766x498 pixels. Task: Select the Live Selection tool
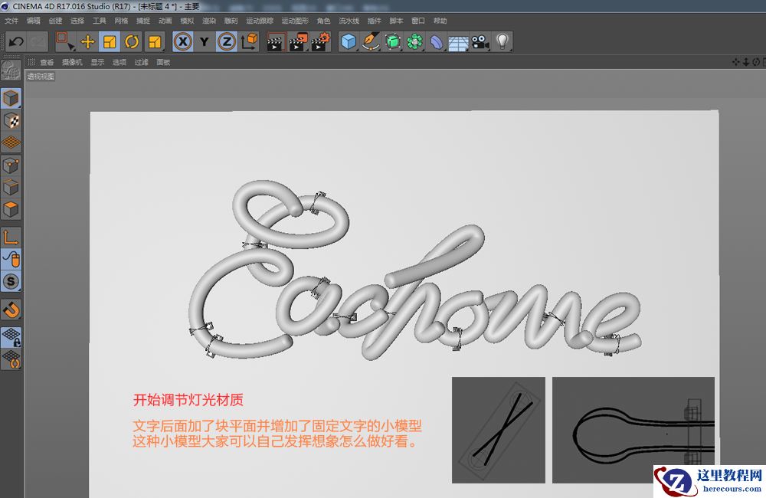(64, 41)
